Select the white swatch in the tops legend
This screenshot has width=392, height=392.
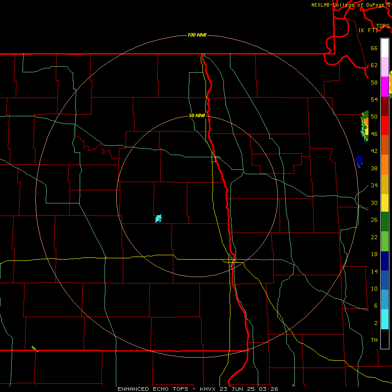(x=385, y=48)
